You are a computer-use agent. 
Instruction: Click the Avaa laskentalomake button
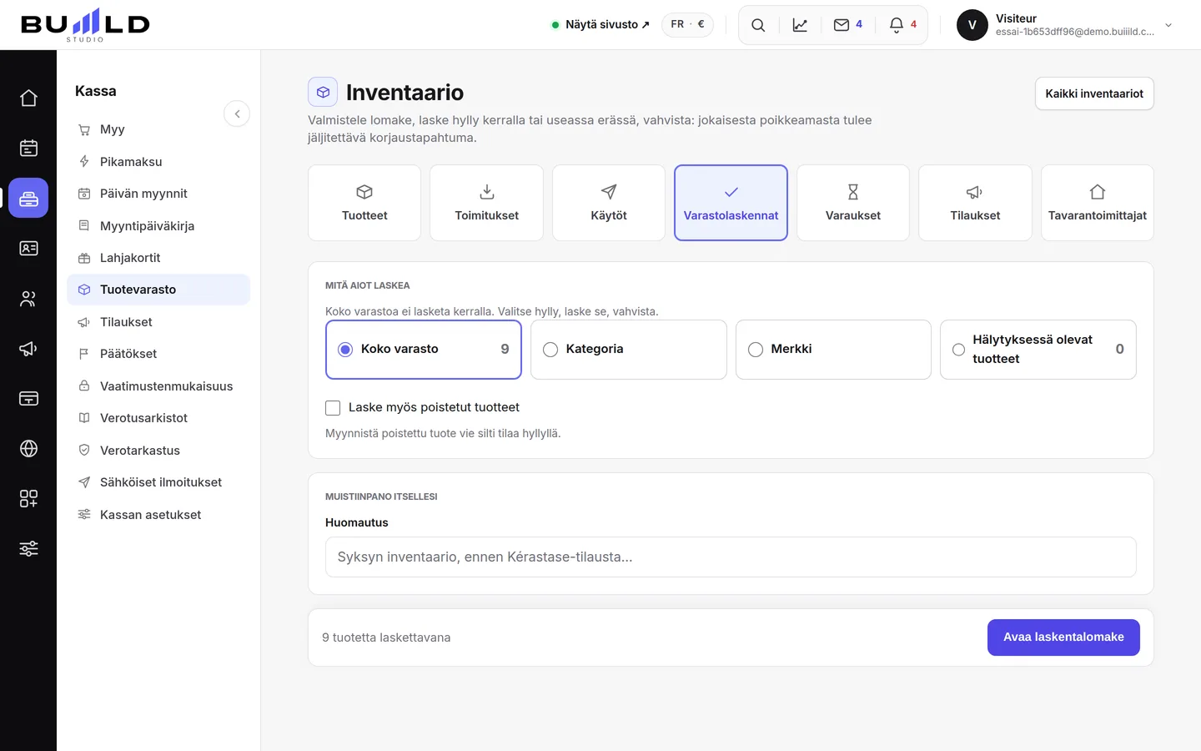(x=1063, y=638)
